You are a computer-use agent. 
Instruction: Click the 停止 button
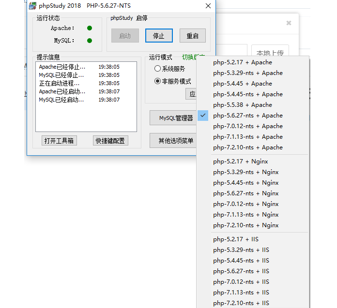point(159,36)
